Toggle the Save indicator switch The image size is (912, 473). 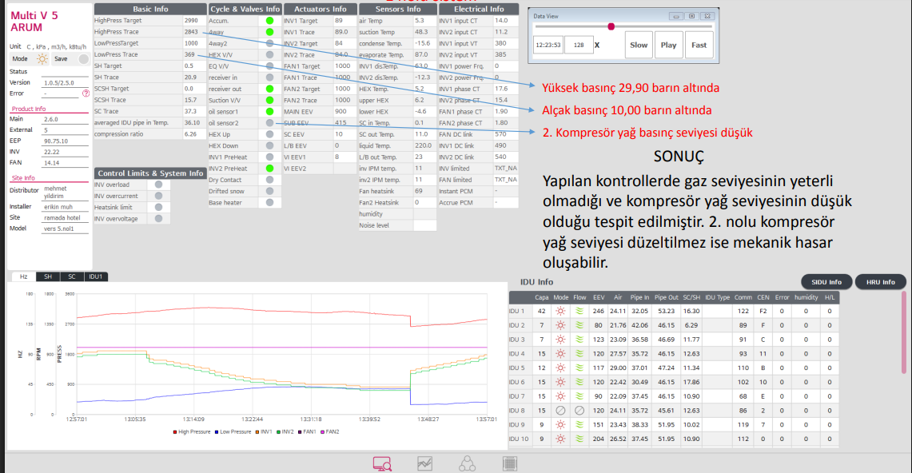79,59
